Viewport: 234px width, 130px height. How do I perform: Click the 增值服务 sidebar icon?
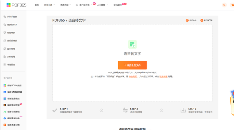pyautogui.click(x=5, y=65)
